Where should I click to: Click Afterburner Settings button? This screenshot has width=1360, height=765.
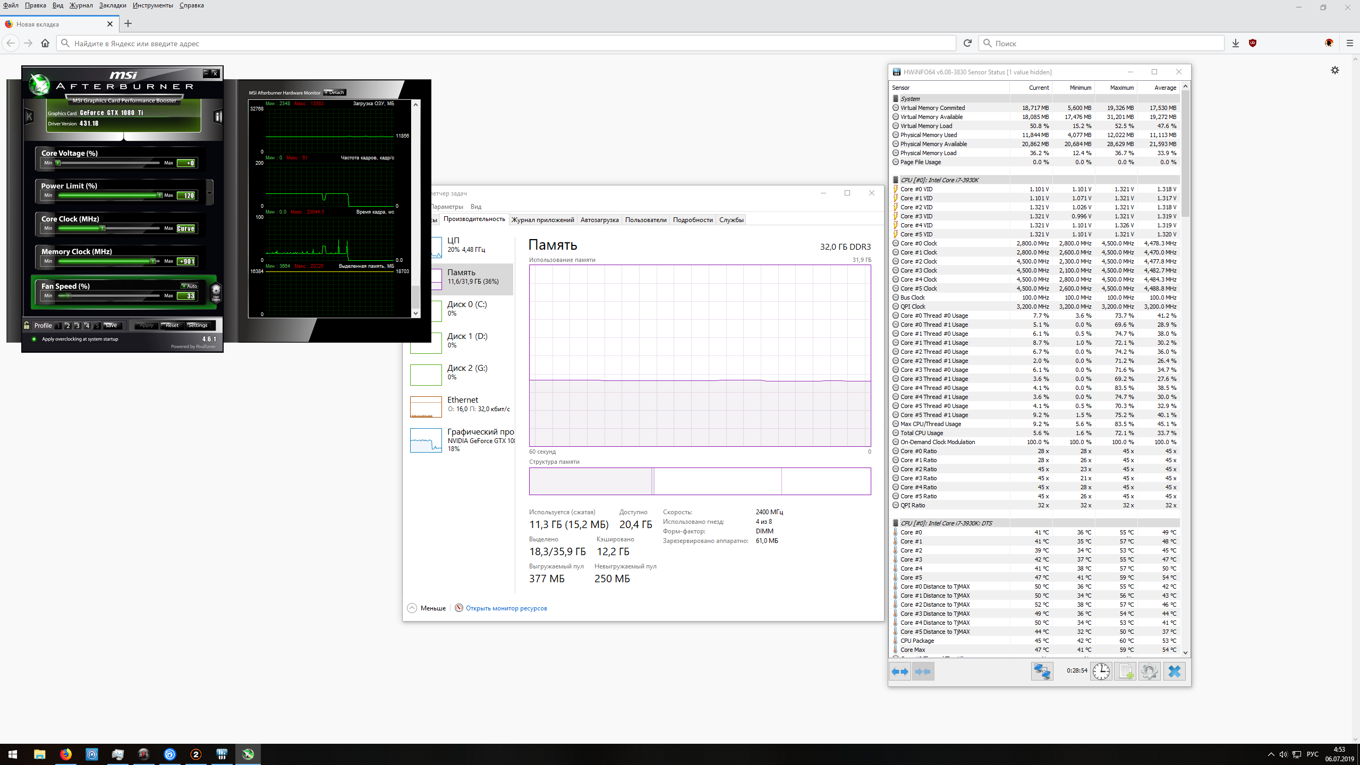tap(198, 325)
